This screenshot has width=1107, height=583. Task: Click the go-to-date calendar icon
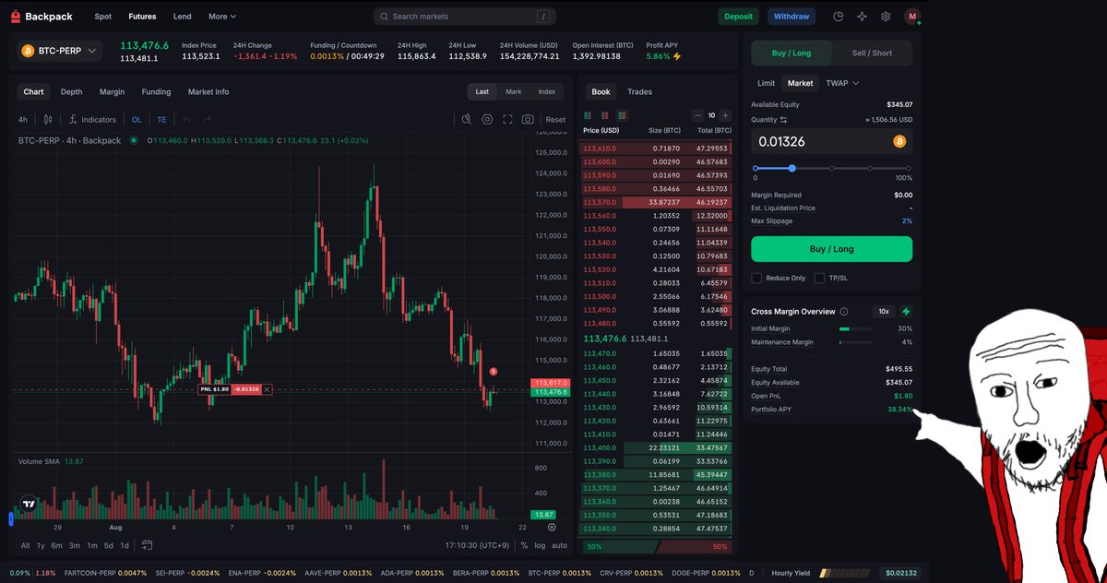(146, 545)
